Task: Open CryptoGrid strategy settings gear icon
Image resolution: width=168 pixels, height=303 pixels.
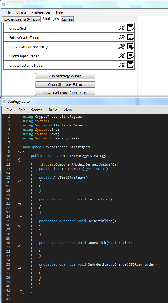Action: pyautogui.click(x=122, y=28)
